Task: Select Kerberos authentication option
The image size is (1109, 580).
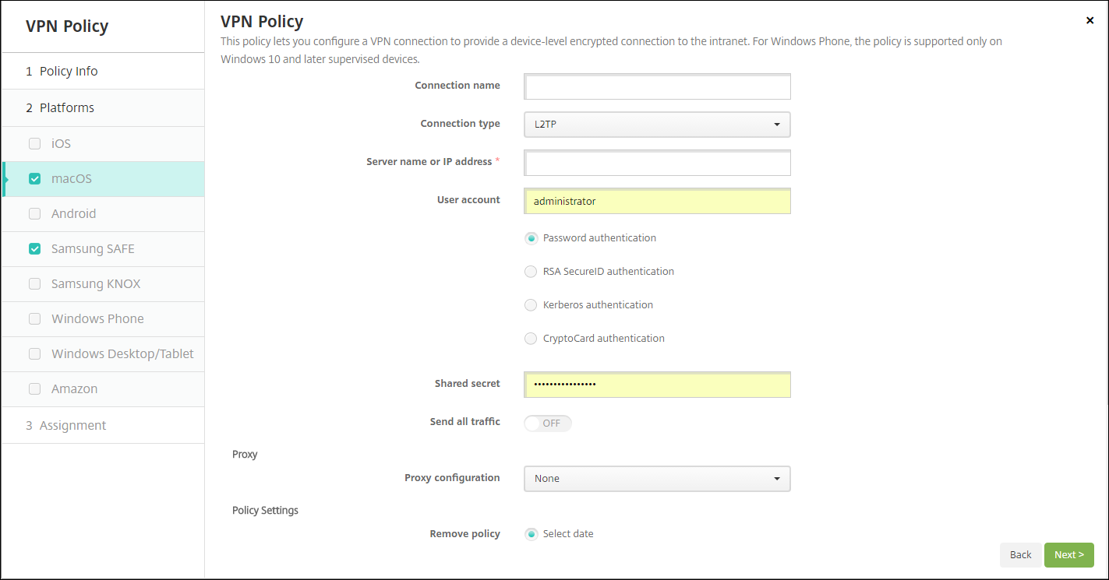Action: point(531,305)
